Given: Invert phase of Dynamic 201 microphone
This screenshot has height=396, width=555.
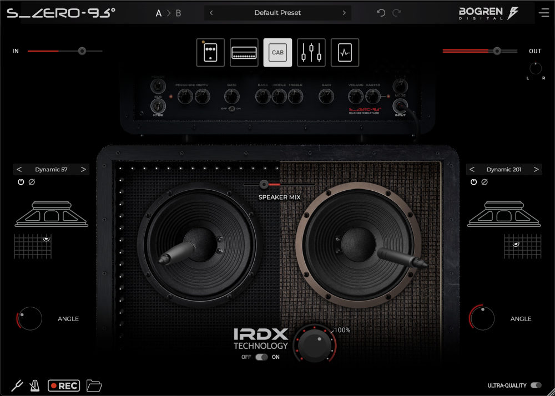Looking at the screenshot, I should click(x=485, y=182).
